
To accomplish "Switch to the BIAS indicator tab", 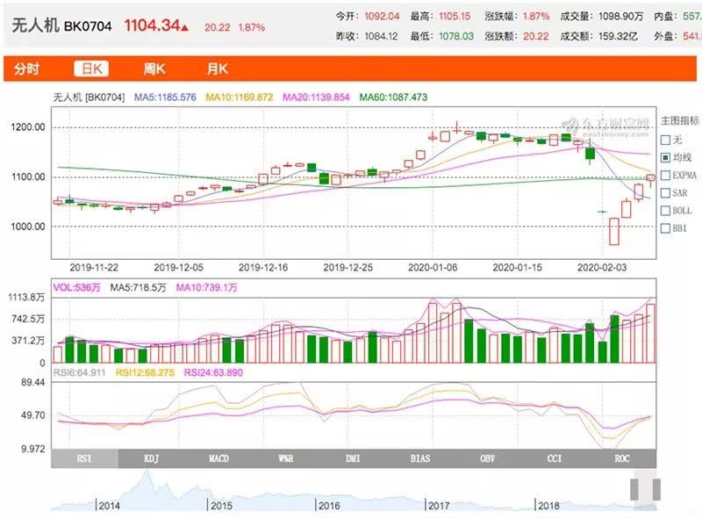I will (x=419, y=458).
